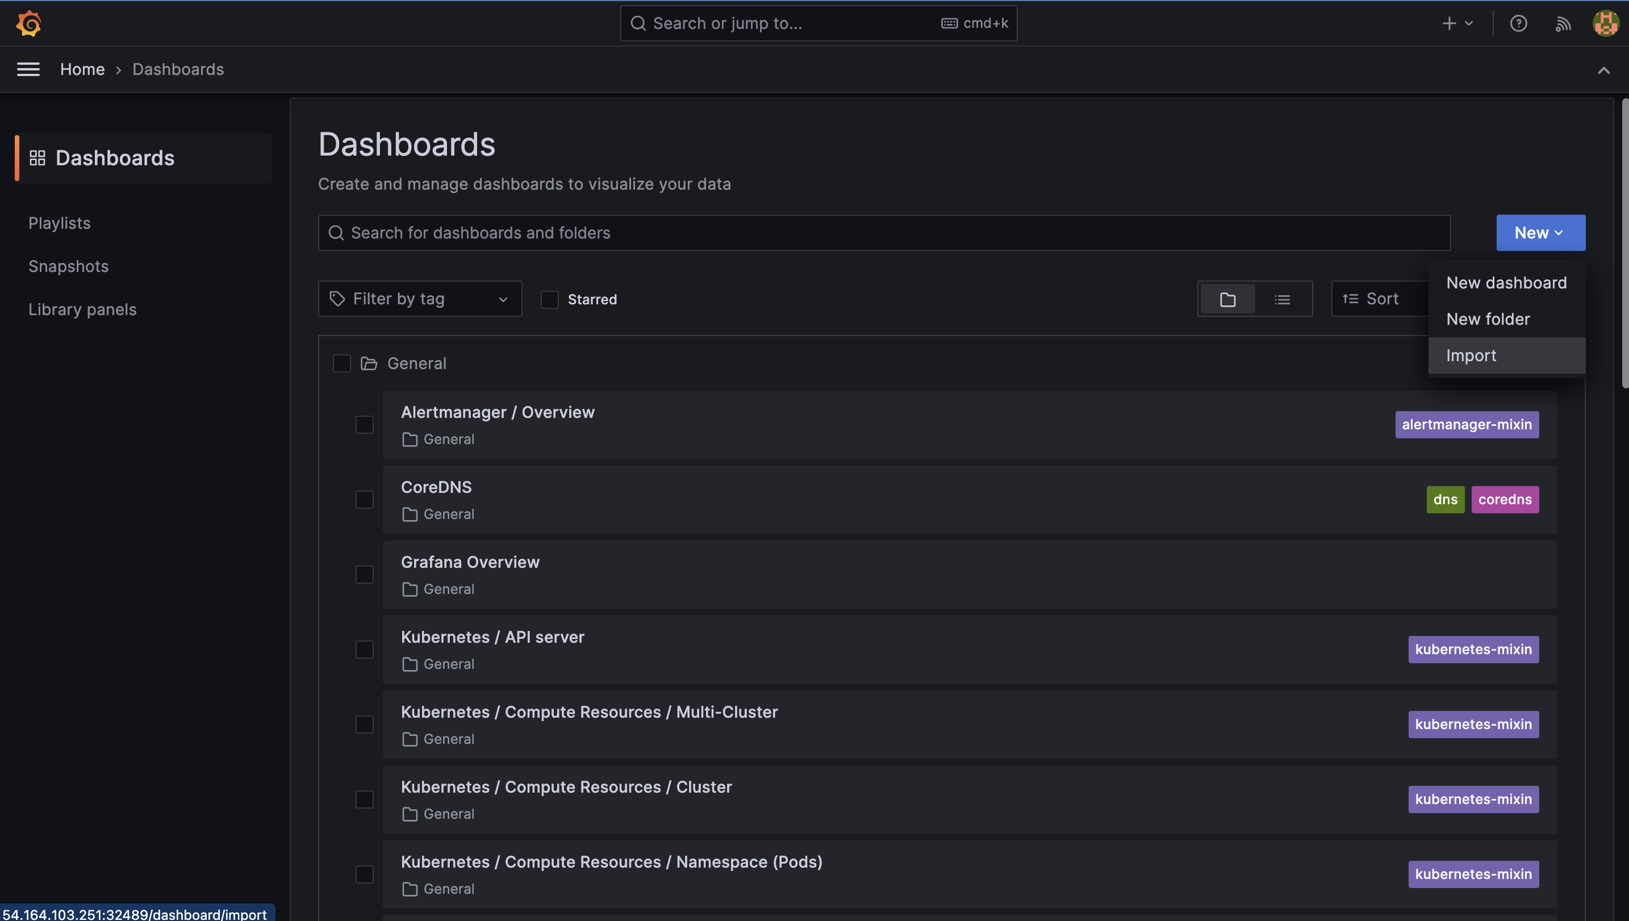Click the Grafana logo in top bar

pos(28,23)
